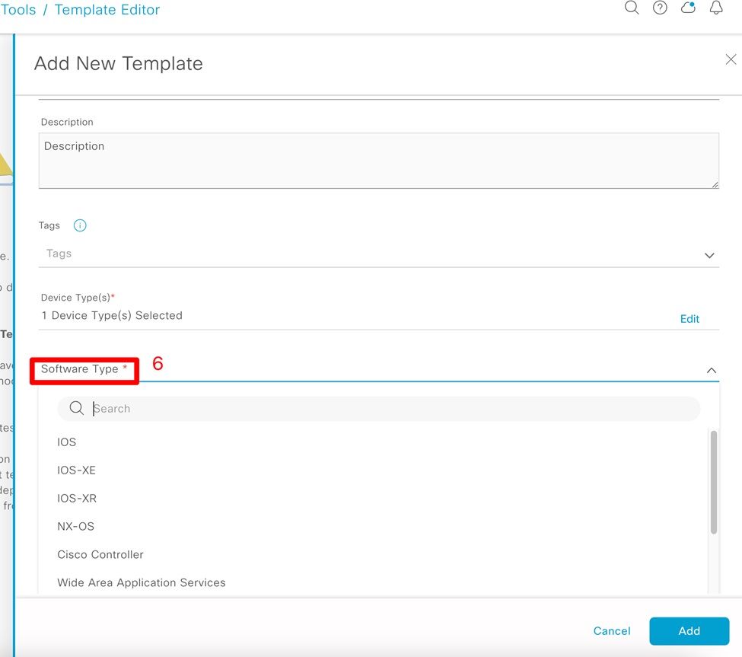
Task: Click the magnifier inside the Software Type search
Action: [x=76, y=408]
